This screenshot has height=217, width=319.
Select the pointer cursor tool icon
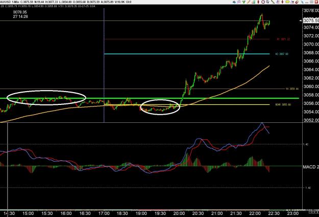267,2
